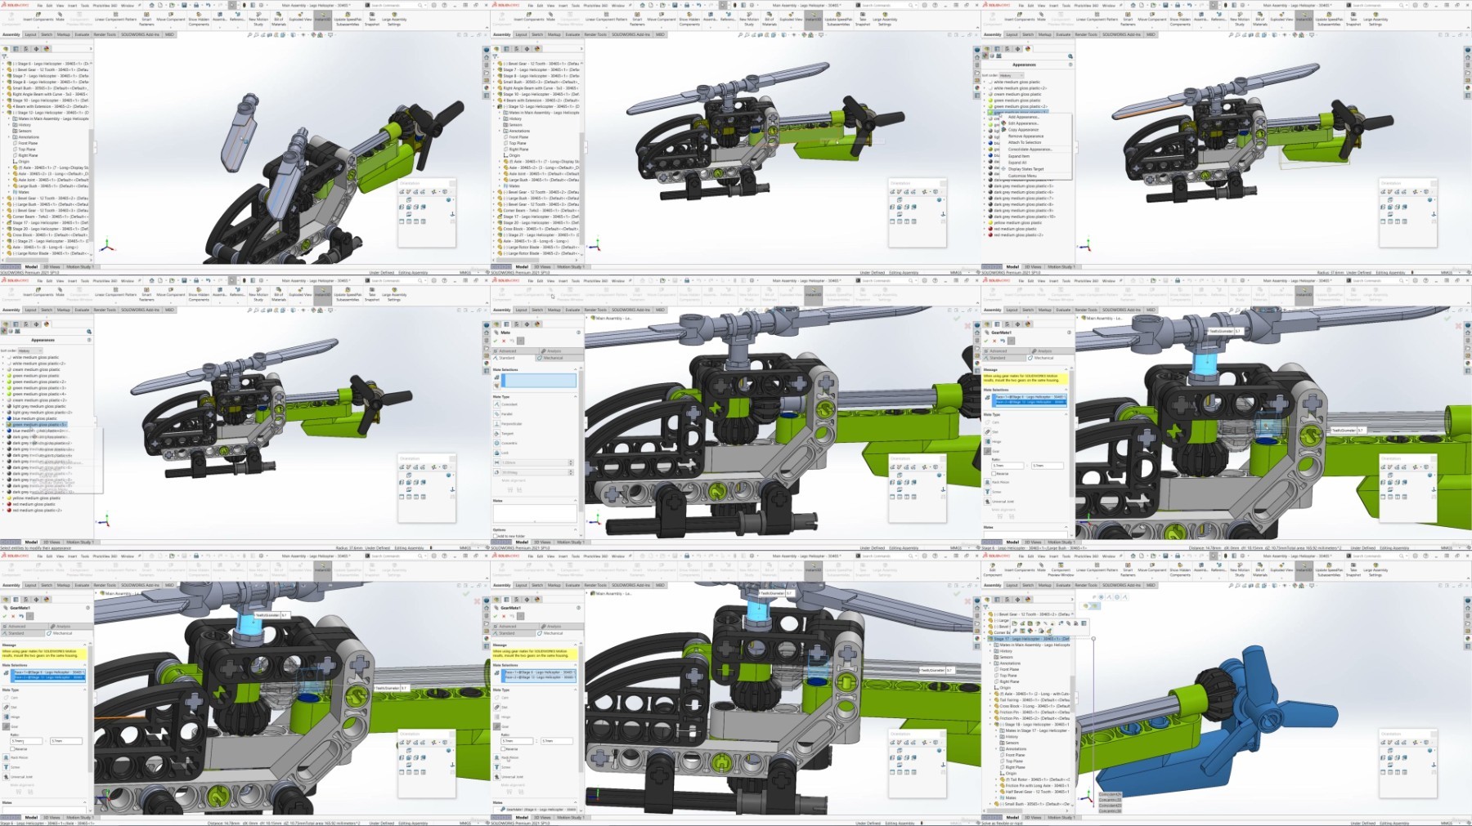The height and width of the screenshot is (826, 1472).
Task: Tick the 'Add to new folder' checkbox
Action: tap(496, 536)
